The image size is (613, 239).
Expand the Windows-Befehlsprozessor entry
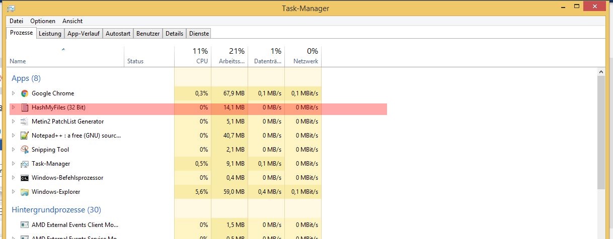[14, 178]
